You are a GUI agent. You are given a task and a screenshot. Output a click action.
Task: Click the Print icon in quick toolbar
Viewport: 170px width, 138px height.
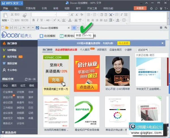tap(15, 28)
